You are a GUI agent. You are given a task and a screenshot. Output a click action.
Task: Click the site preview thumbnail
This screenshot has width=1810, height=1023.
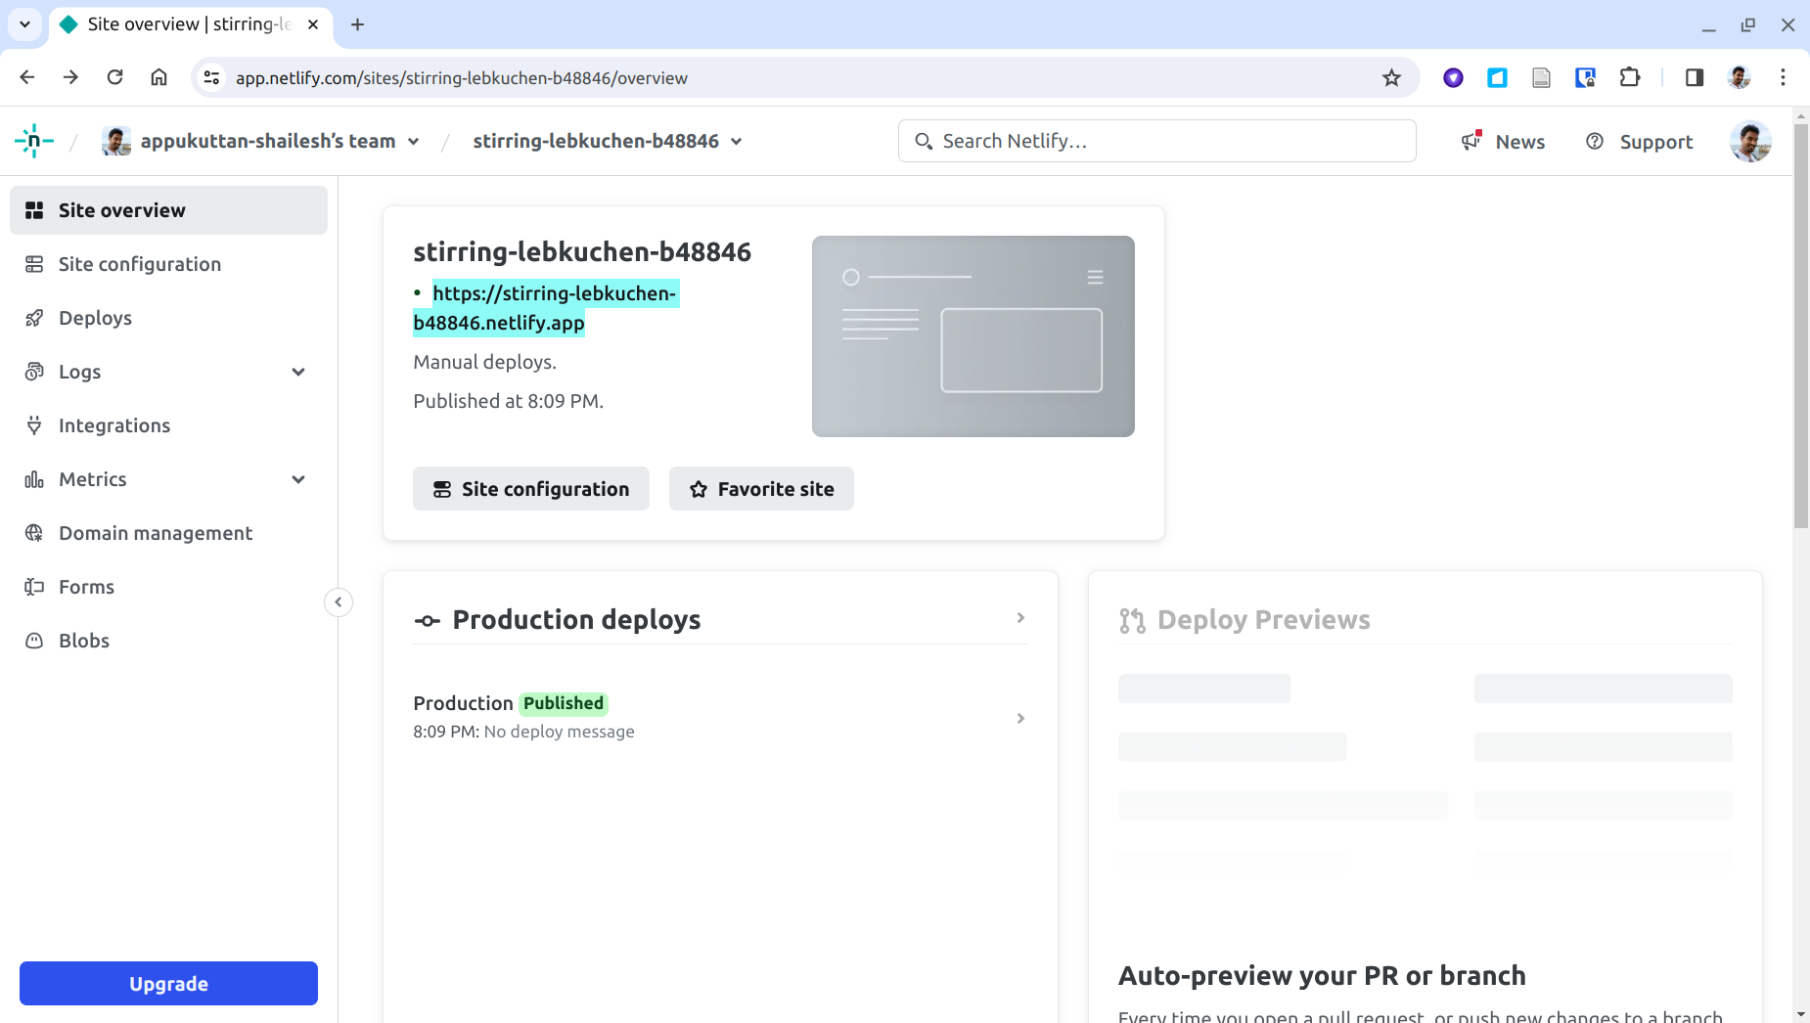pos(973,335)
